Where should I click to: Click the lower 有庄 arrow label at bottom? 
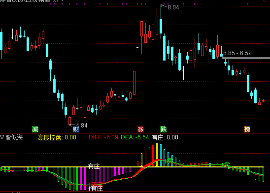coord(96,188)
